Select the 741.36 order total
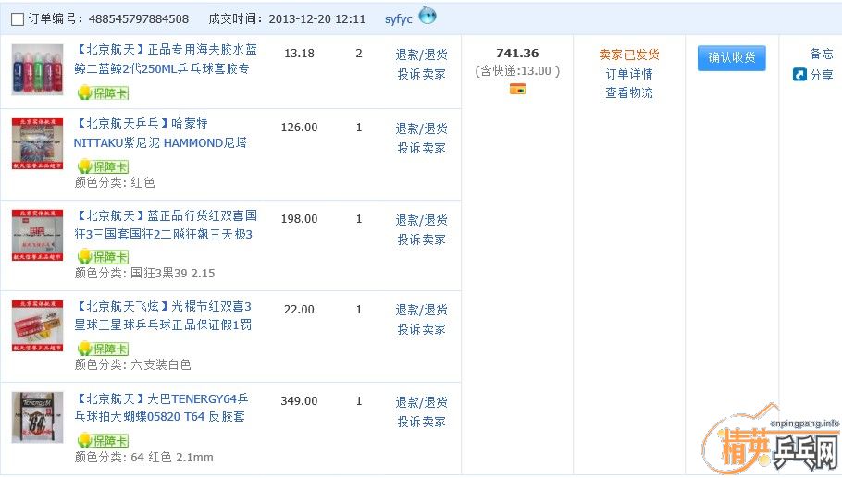 pyautogui.click(x=517, y=53)
